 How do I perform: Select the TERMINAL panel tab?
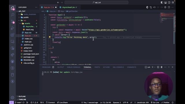pos(87,67)
